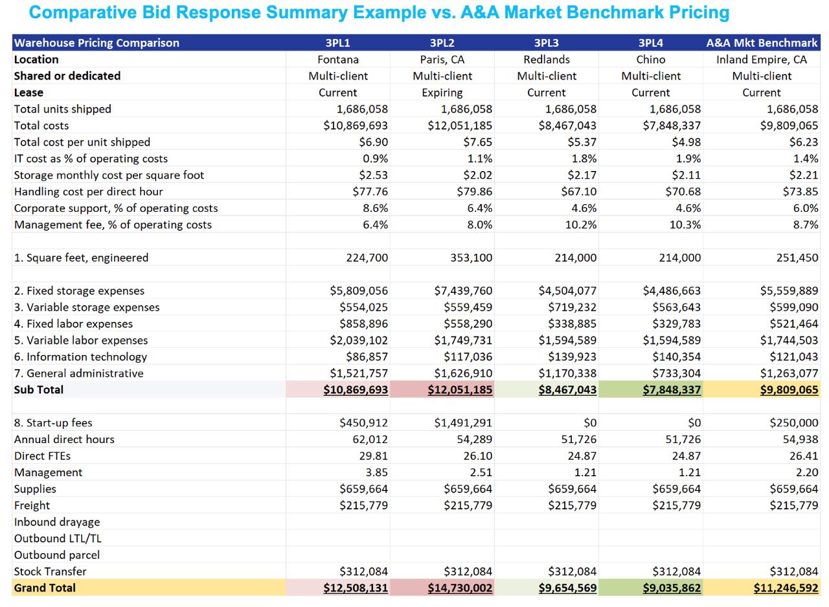Click the yellow Sub Total $9,809,065 cell
829x607 pixels.
tap(762, 390)
